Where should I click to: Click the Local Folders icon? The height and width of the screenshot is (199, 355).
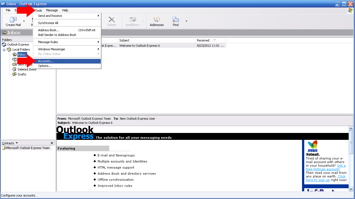[9, 49]
